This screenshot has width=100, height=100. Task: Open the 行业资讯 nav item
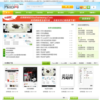click(x=39, y=12)
